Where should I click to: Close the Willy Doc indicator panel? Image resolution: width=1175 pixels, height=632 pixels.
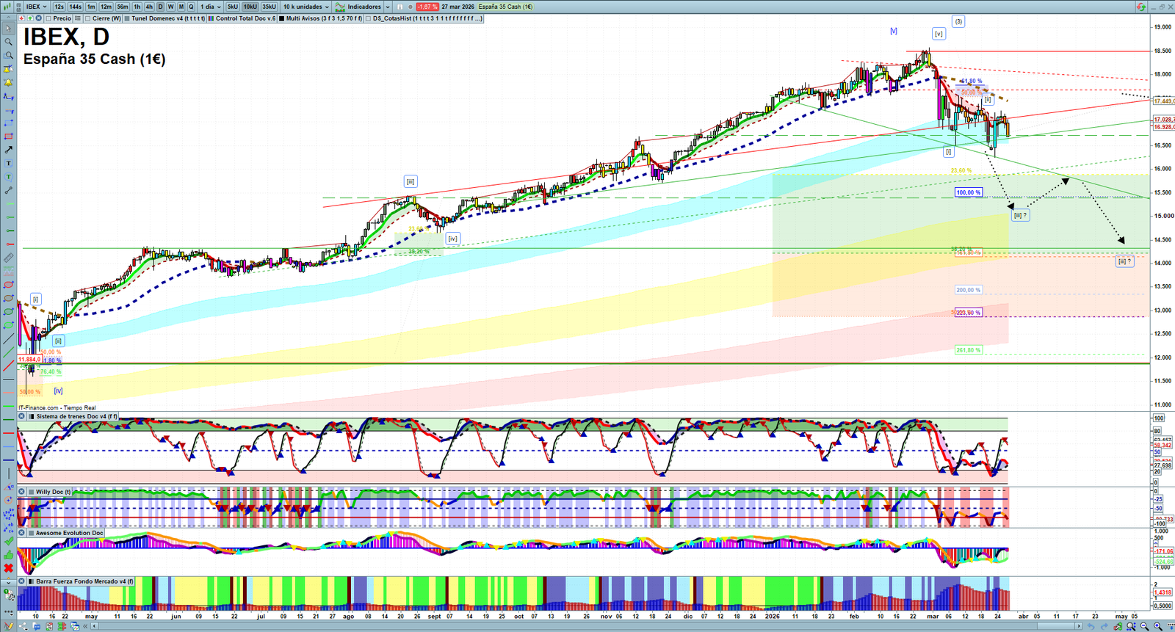pos(22,492)
